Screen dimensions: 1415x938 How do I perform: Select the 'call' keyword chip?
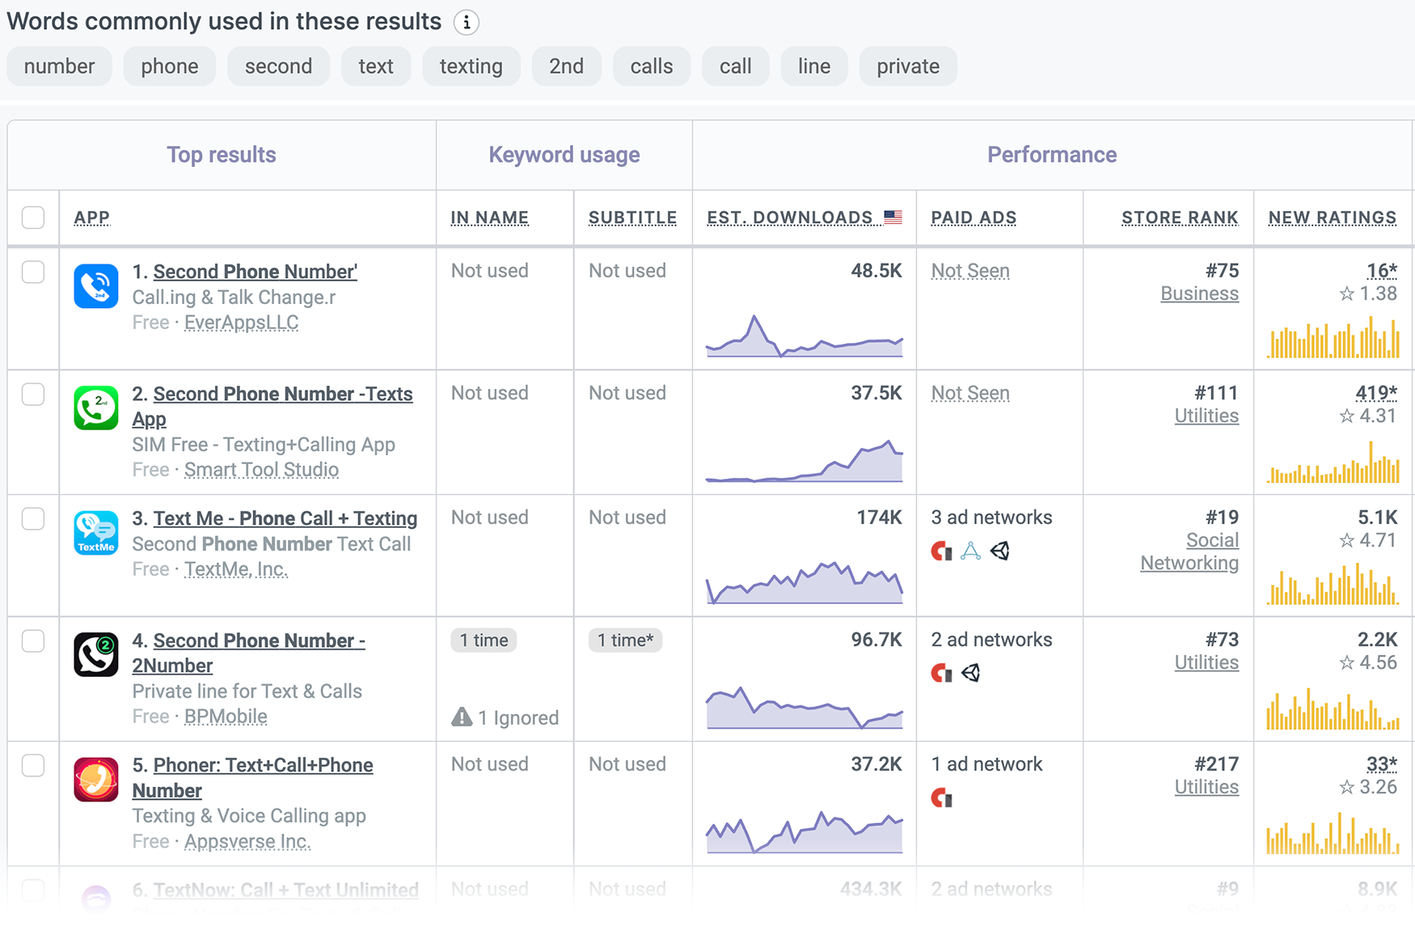click(736, 66)
